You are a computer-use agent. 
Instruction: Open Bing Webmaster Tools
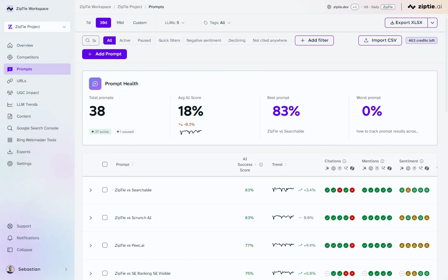(37, 140)
